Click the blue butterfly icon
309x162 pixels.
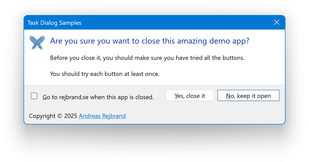37,42
